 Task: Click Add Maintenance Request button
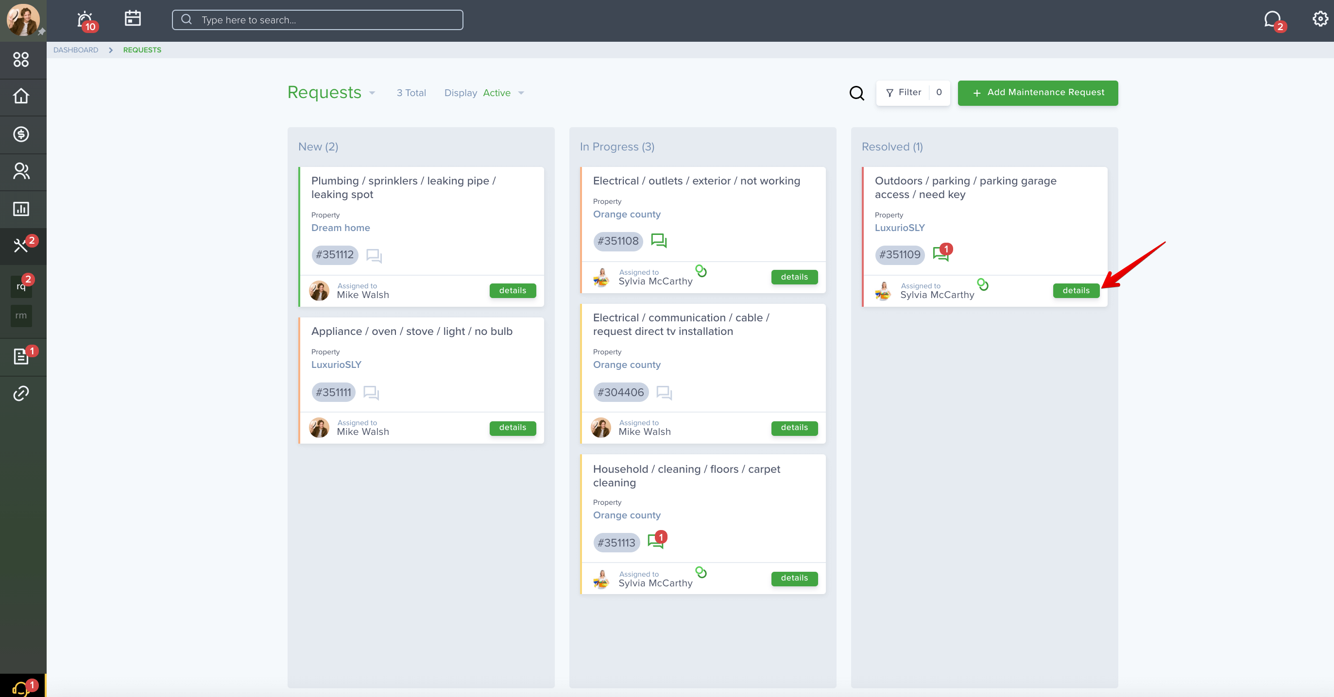pos(1038,93)
